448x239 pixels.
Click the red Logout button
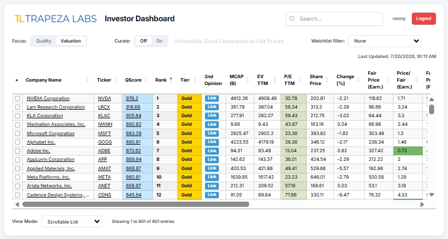point(424,18)
